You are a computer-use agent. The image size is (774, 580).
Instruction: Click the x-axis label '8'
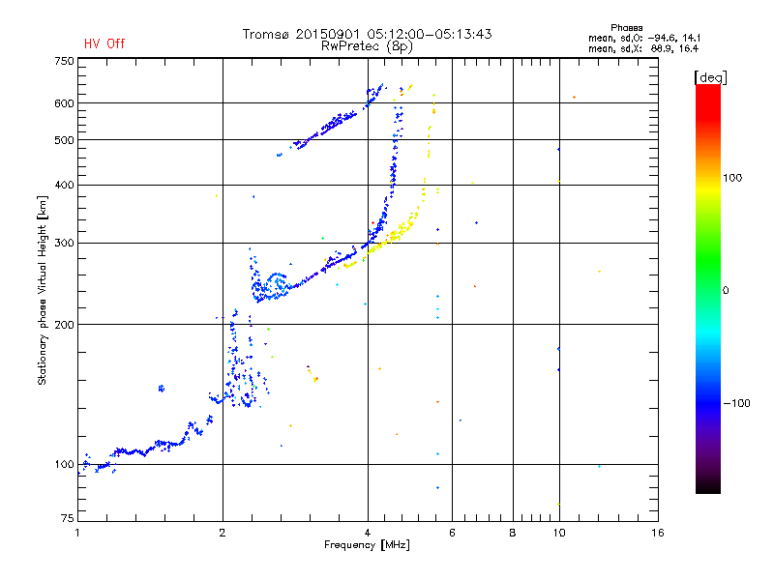513,533
